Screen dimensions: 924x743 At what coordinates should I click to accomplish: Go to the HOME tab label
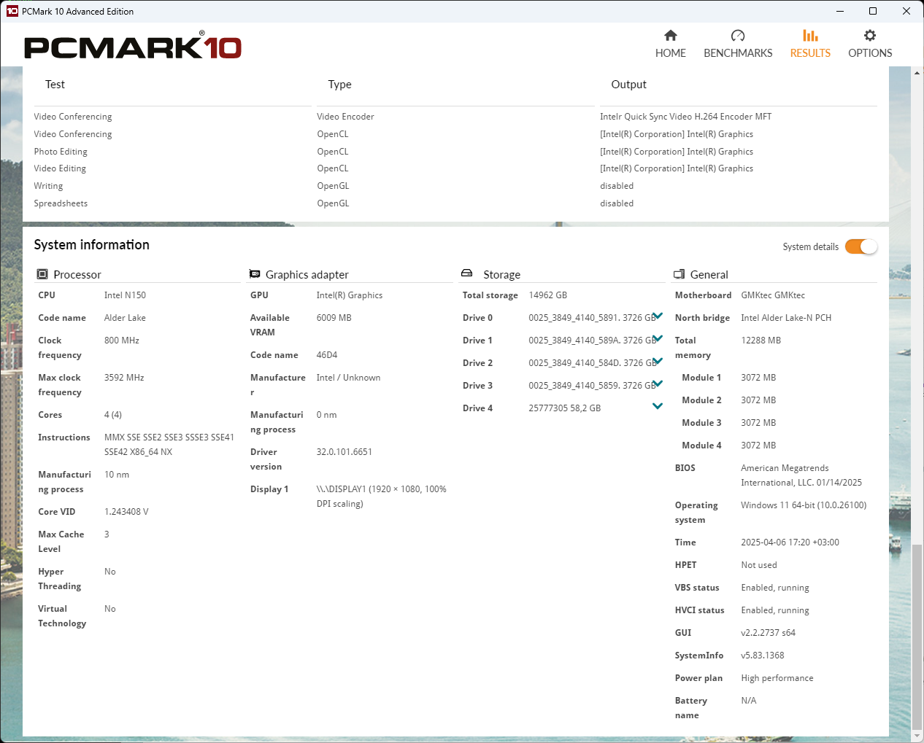tap(670, 53)
